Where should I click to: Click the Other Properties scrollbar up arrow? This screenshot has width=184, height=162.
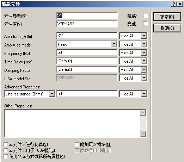coord(143,113)
